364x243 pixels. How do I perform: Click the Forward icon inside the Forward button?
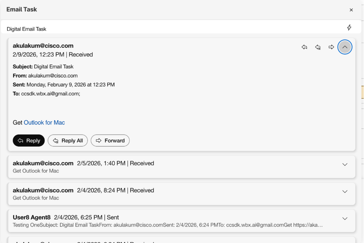coord(98,140)
